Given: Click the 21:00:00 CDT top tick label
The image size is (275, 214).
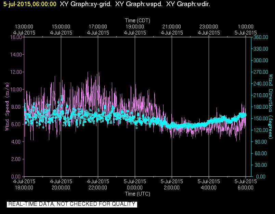Looking at the screenshot, I should point(172,27).
